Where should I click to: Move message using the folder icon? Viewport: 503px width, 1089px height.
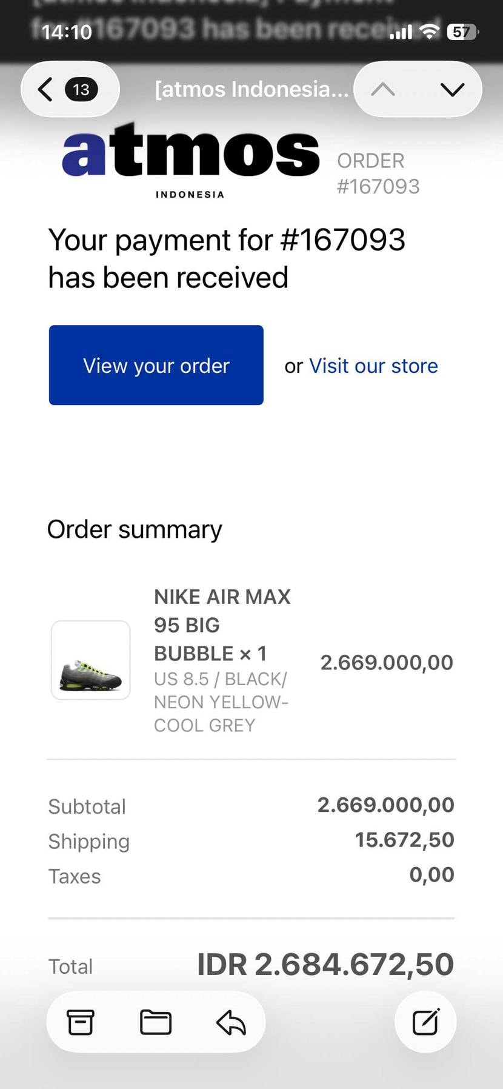[x=156, y=1022]
